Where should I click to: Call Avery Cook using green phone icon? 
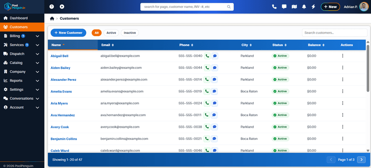207,127
